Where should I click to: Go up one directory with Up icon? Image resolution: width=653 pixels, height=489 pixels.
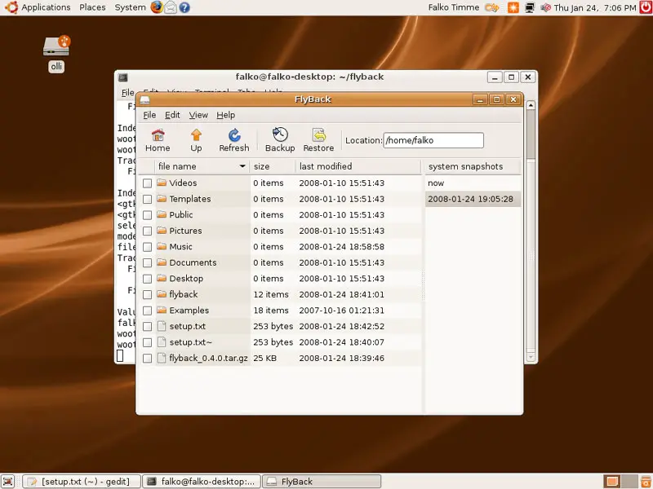coord(196,140)
